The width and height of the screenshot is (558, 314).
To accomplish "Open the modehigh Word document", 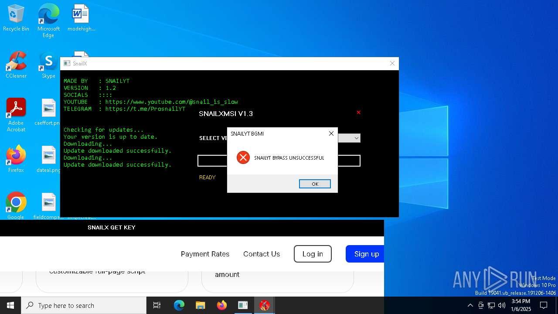I will [x=81, y=18].
